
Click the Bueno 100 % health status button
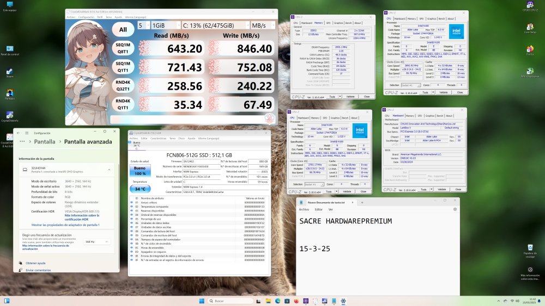(x=140, y=171)
